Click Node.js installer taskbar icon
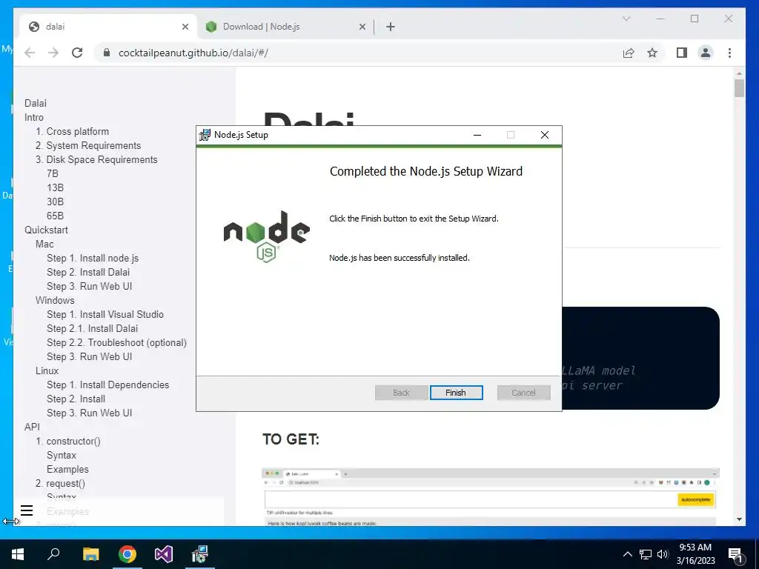The image size is (759, 569). 199,554
